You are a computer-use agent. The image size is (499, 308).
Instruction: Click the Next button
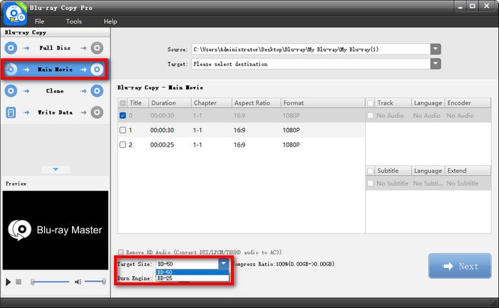coord(459,266)
